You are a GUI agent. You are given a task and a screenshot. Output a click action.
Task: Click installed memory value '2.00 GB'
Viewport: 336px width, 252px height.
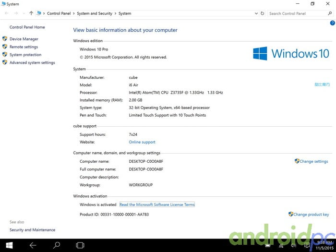[135, 100]
